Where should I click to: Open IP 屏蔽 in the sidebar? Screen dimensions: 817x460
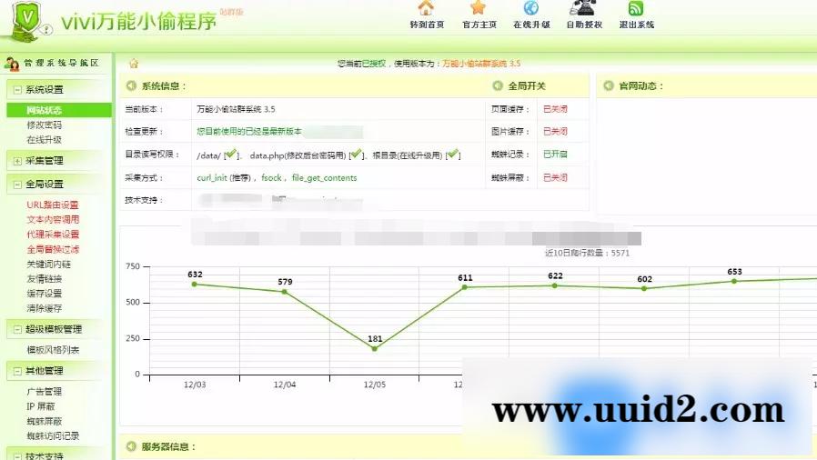[41, 406]
